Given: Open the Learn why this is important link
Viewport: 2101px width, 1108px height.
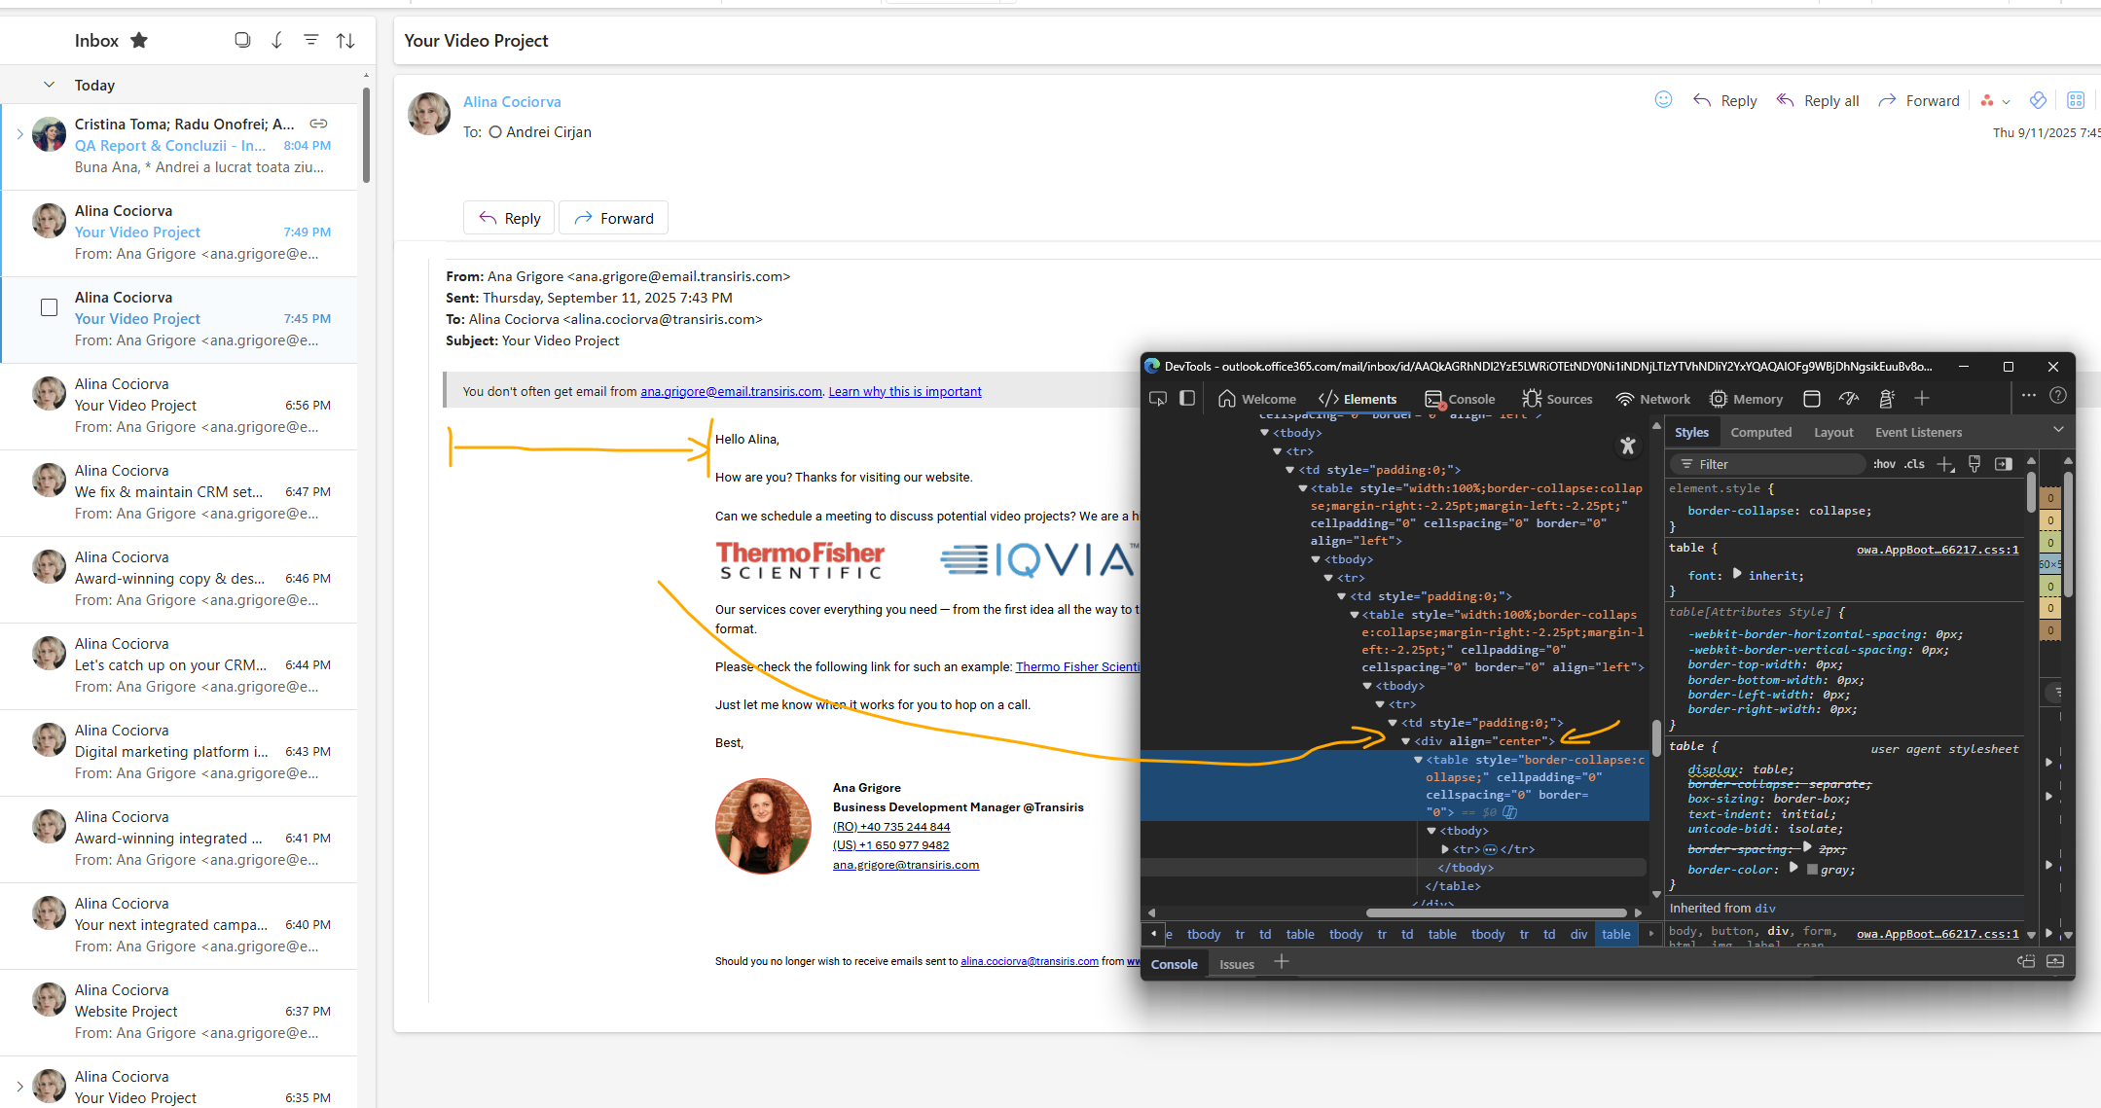Looking at the screenshot, I should [x=904, y=391].
